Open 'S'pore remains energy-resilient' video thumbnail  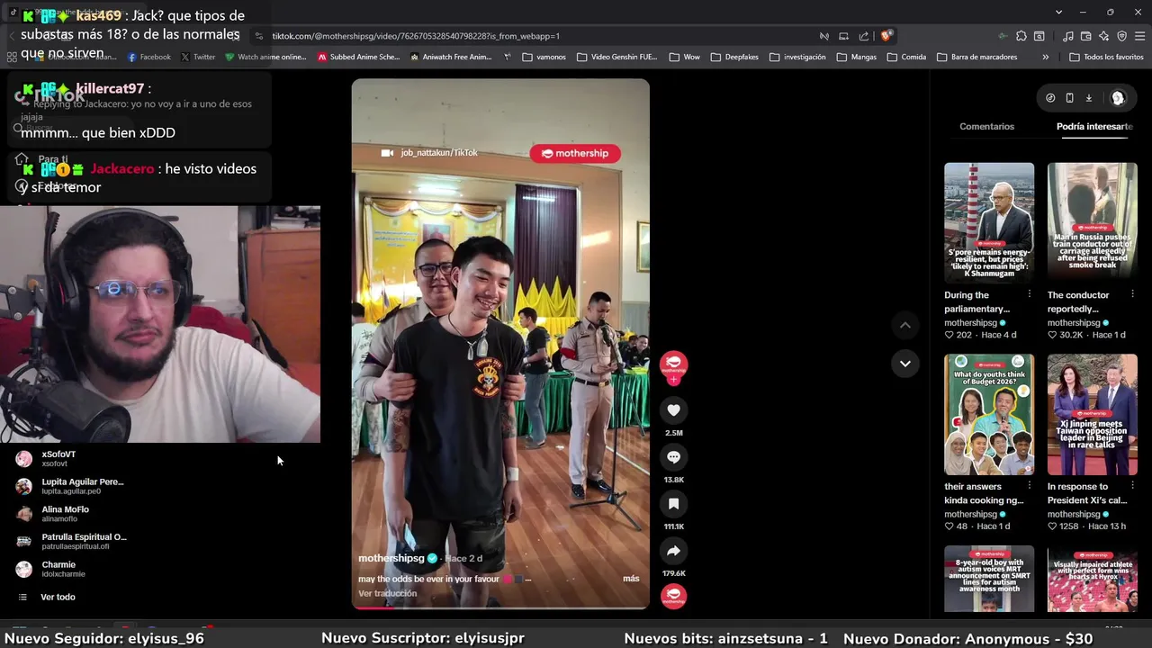(989, 222)
